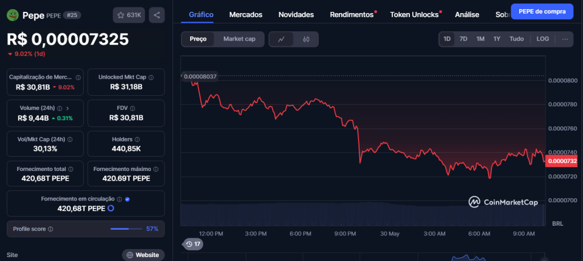Set chart range to 1M

[x=481, y=39]
